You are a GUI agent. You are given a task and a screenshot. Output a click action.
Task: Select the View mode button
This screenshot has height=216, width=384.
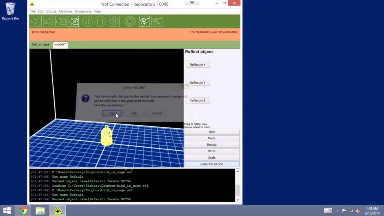tap(212, 132)
